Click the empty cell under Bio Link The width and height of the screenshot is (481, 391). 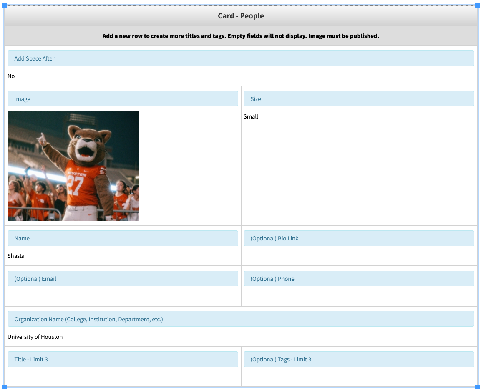(359, 256)
